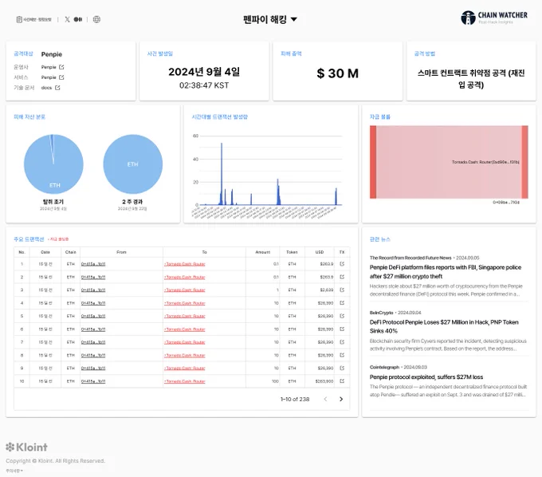
Task: Click the $2,639 USD value in row 3
Action: point(327,290)
